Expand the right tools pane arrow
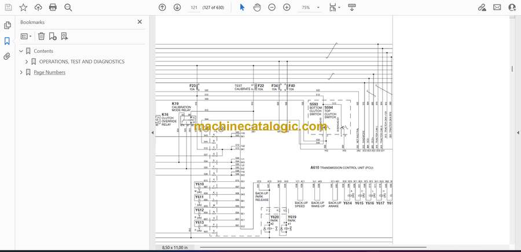Viewport: 521px width, 252px height. click(x=518, y=133)
